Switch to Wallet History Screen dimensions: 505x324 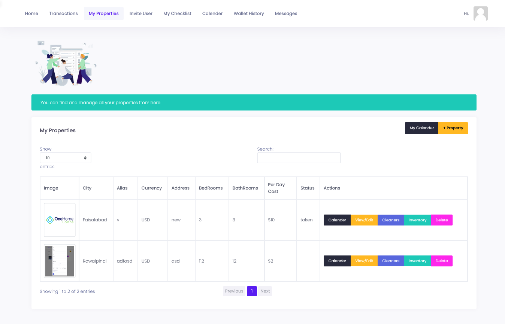(x=249, y=13)
